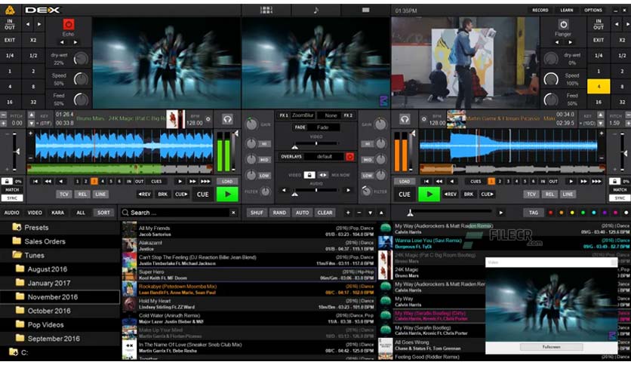Toggle the left deck key lock icon

click(x=7, y=181)
